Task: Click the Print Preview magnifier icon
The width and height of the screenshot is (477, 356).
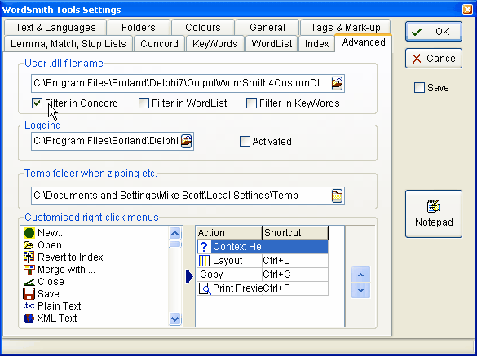Action: tap(205, 288)
